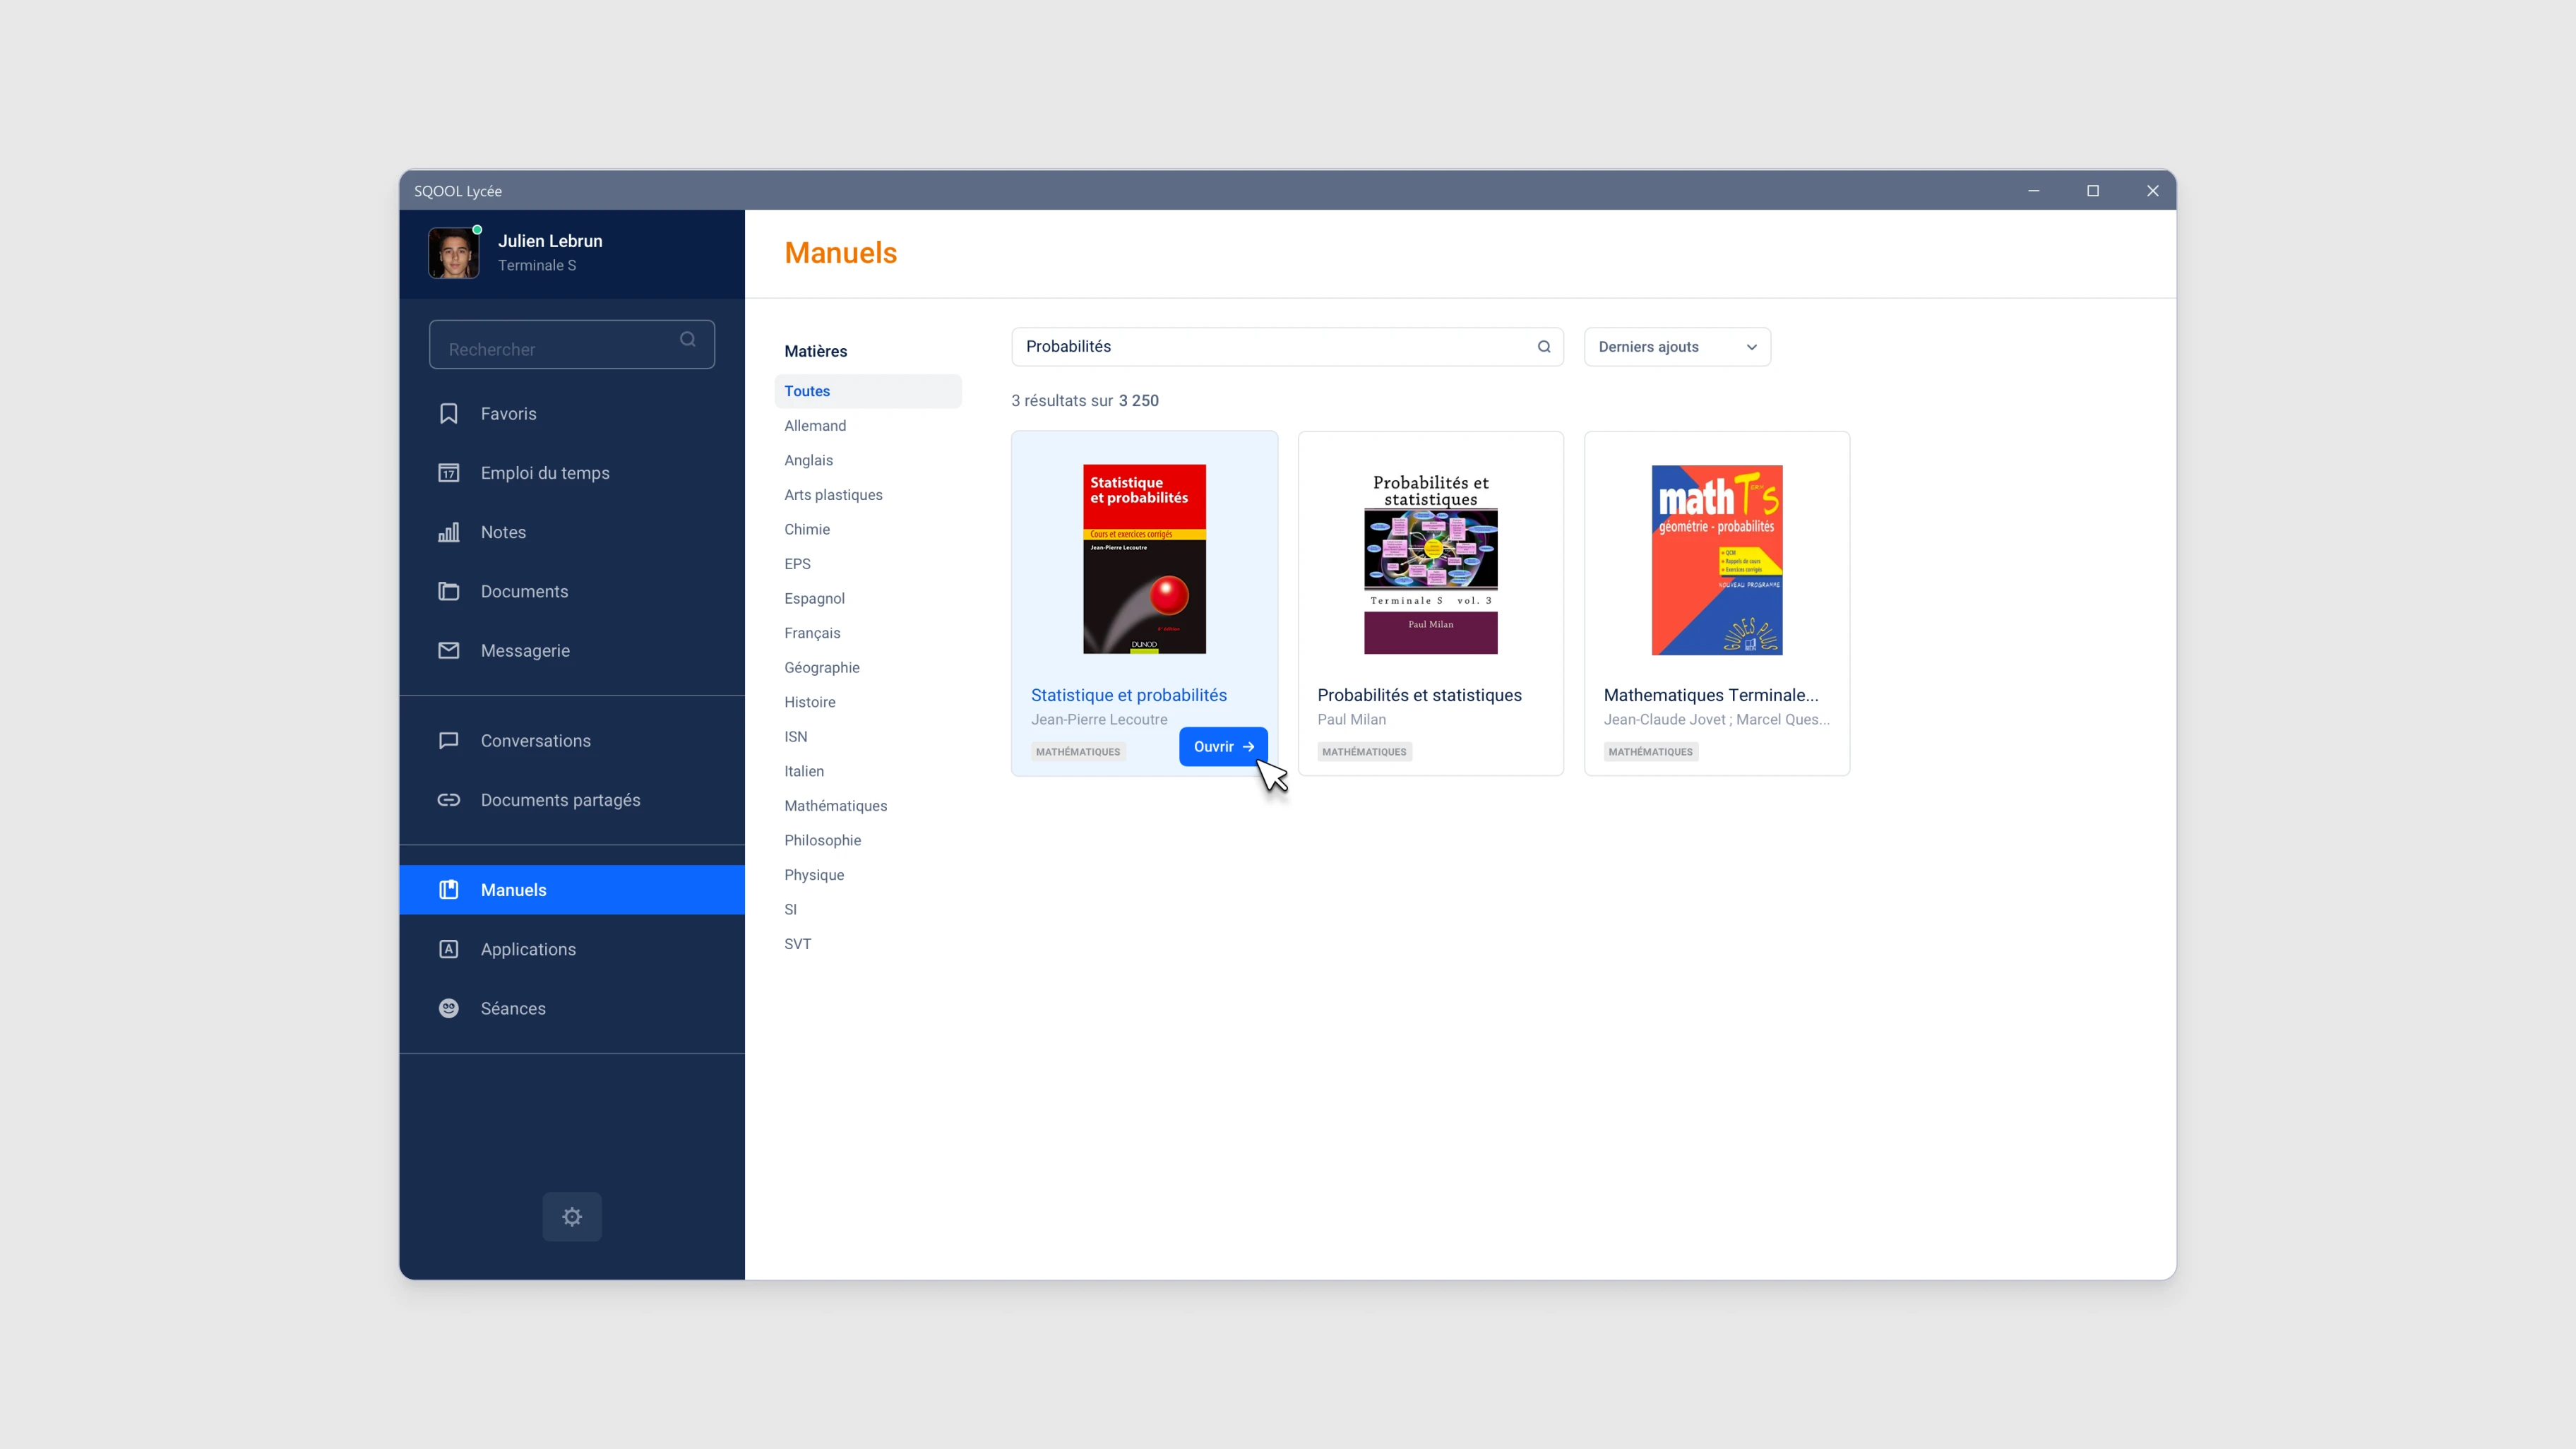
Task: Expand the Derniers ajouts sorting dropdown
Action: coord(1676,346)
